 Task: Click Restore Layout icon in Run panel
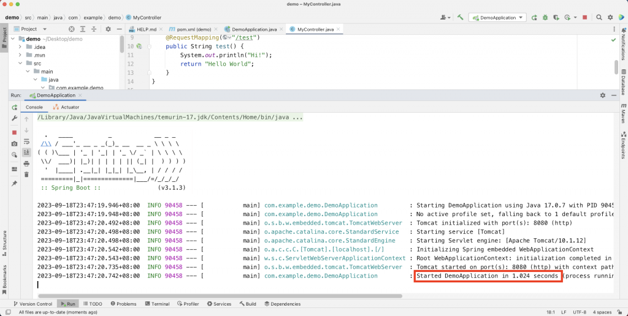tap(15, 169)
